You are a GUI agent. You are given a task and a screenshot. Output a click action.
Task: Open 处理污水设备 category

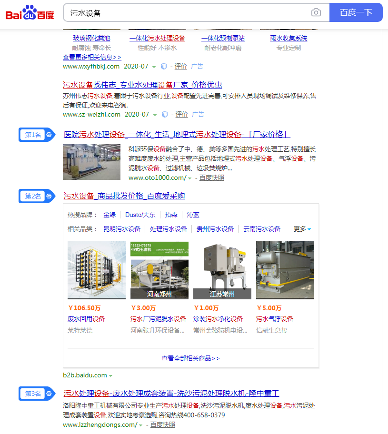pyautogui.click(x=169, y=229)
